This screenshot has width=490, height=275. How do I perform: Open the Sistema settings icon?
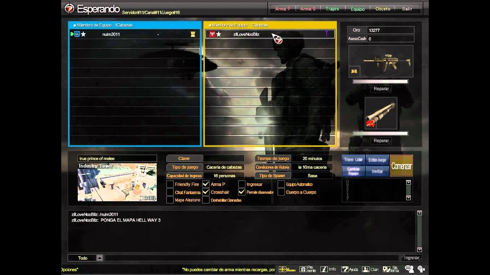point(391,269)
